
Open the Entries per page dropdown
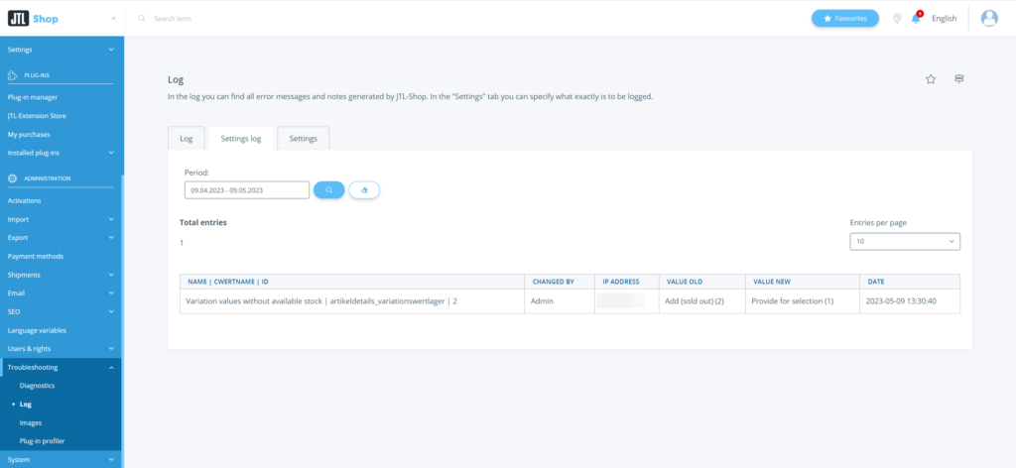pos(904,241)
